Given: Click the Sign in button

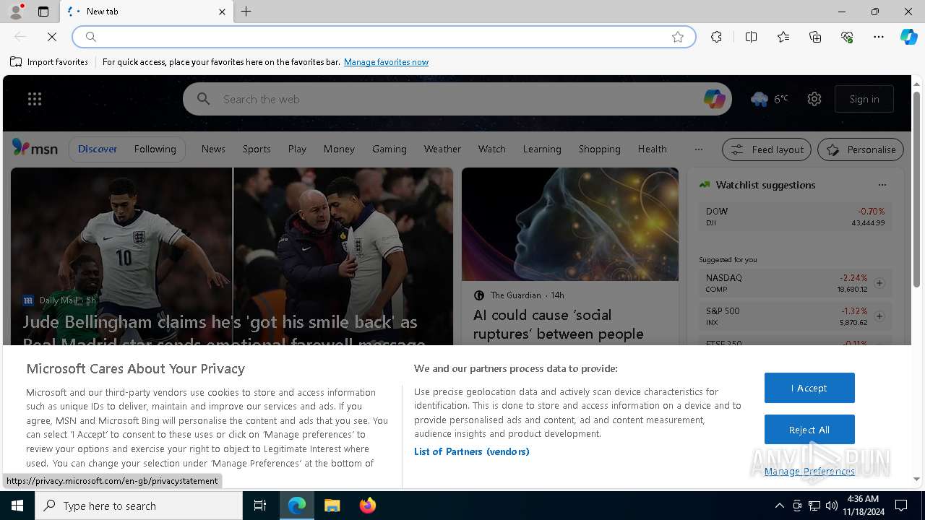Looking at the screenshot, I should click(864, 99).
